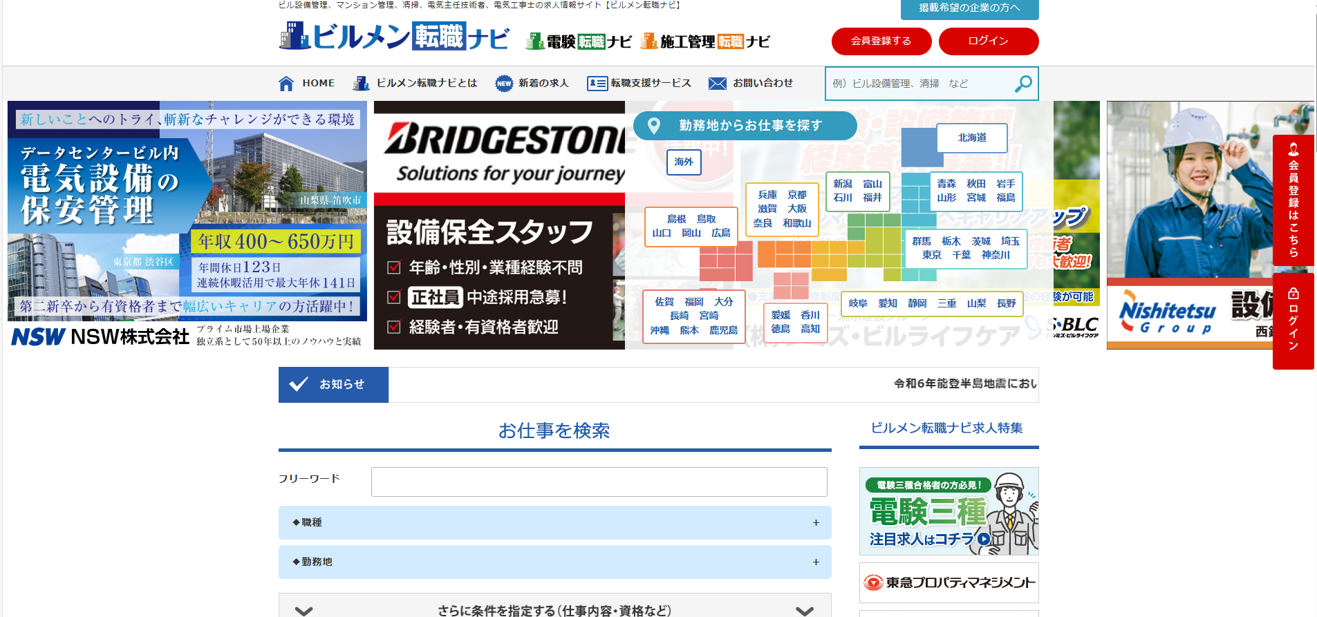Click the magnifying glass search icon

point(1022,84)
